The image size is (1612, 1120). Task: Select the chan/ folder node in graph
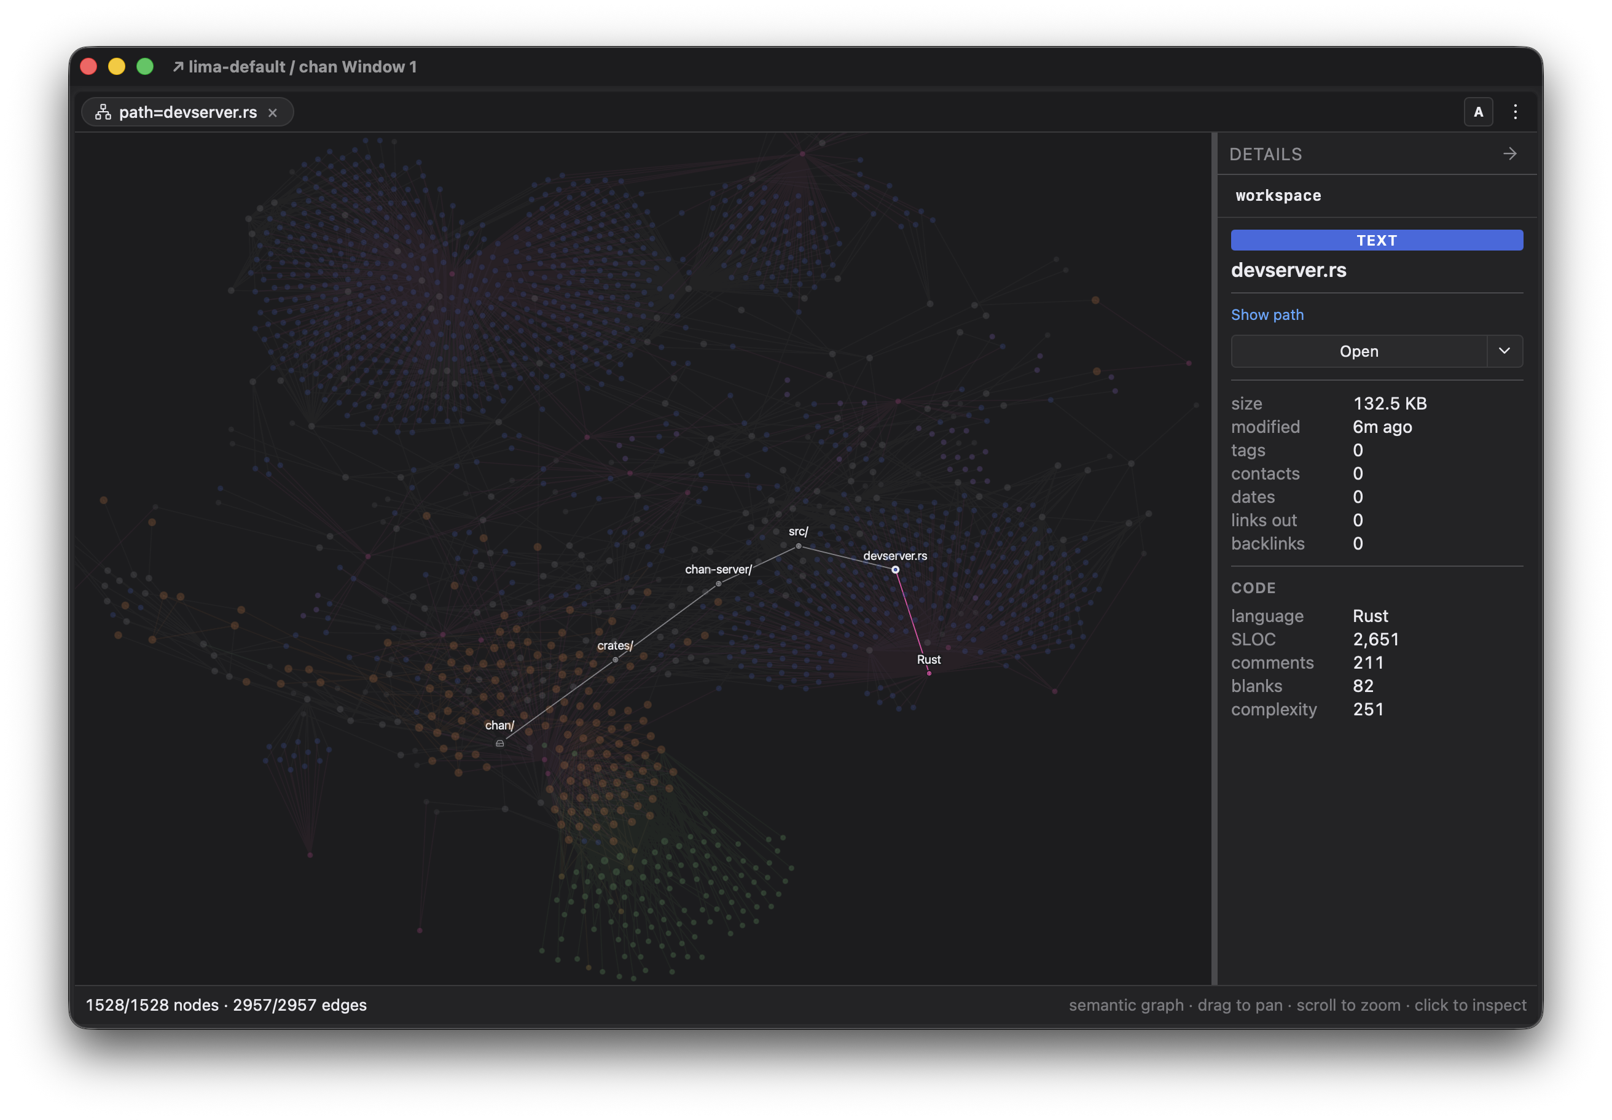500,743
